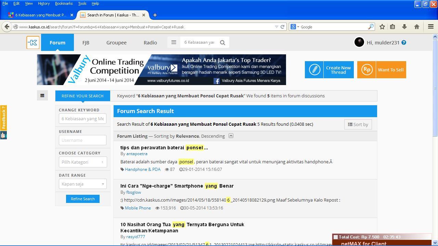Open user fbsglow's profile

click(x=133, y=192)
